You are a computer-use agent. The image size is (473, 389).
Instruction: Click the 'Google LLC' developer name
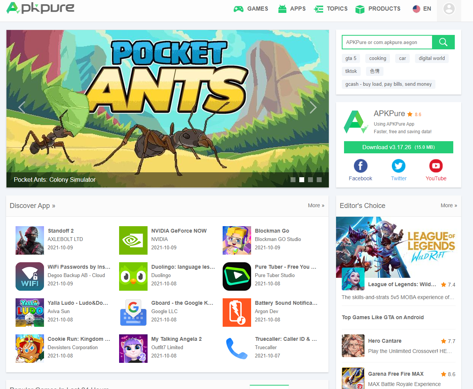pos(164,311)
